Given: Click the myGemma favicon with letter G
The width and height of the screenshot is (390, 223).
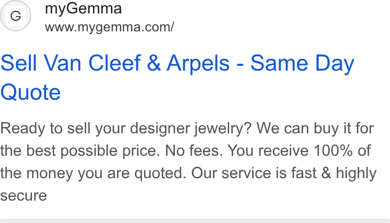Looking at the screenshot, I should tap(16, 16).
